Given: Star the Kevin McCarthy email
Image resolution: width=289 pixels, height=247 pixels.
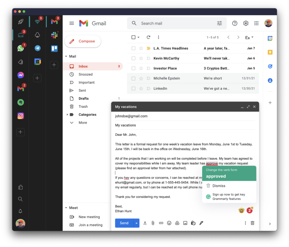Looking at the screenshot, I should pyautogui.click(x=141, y=58).
